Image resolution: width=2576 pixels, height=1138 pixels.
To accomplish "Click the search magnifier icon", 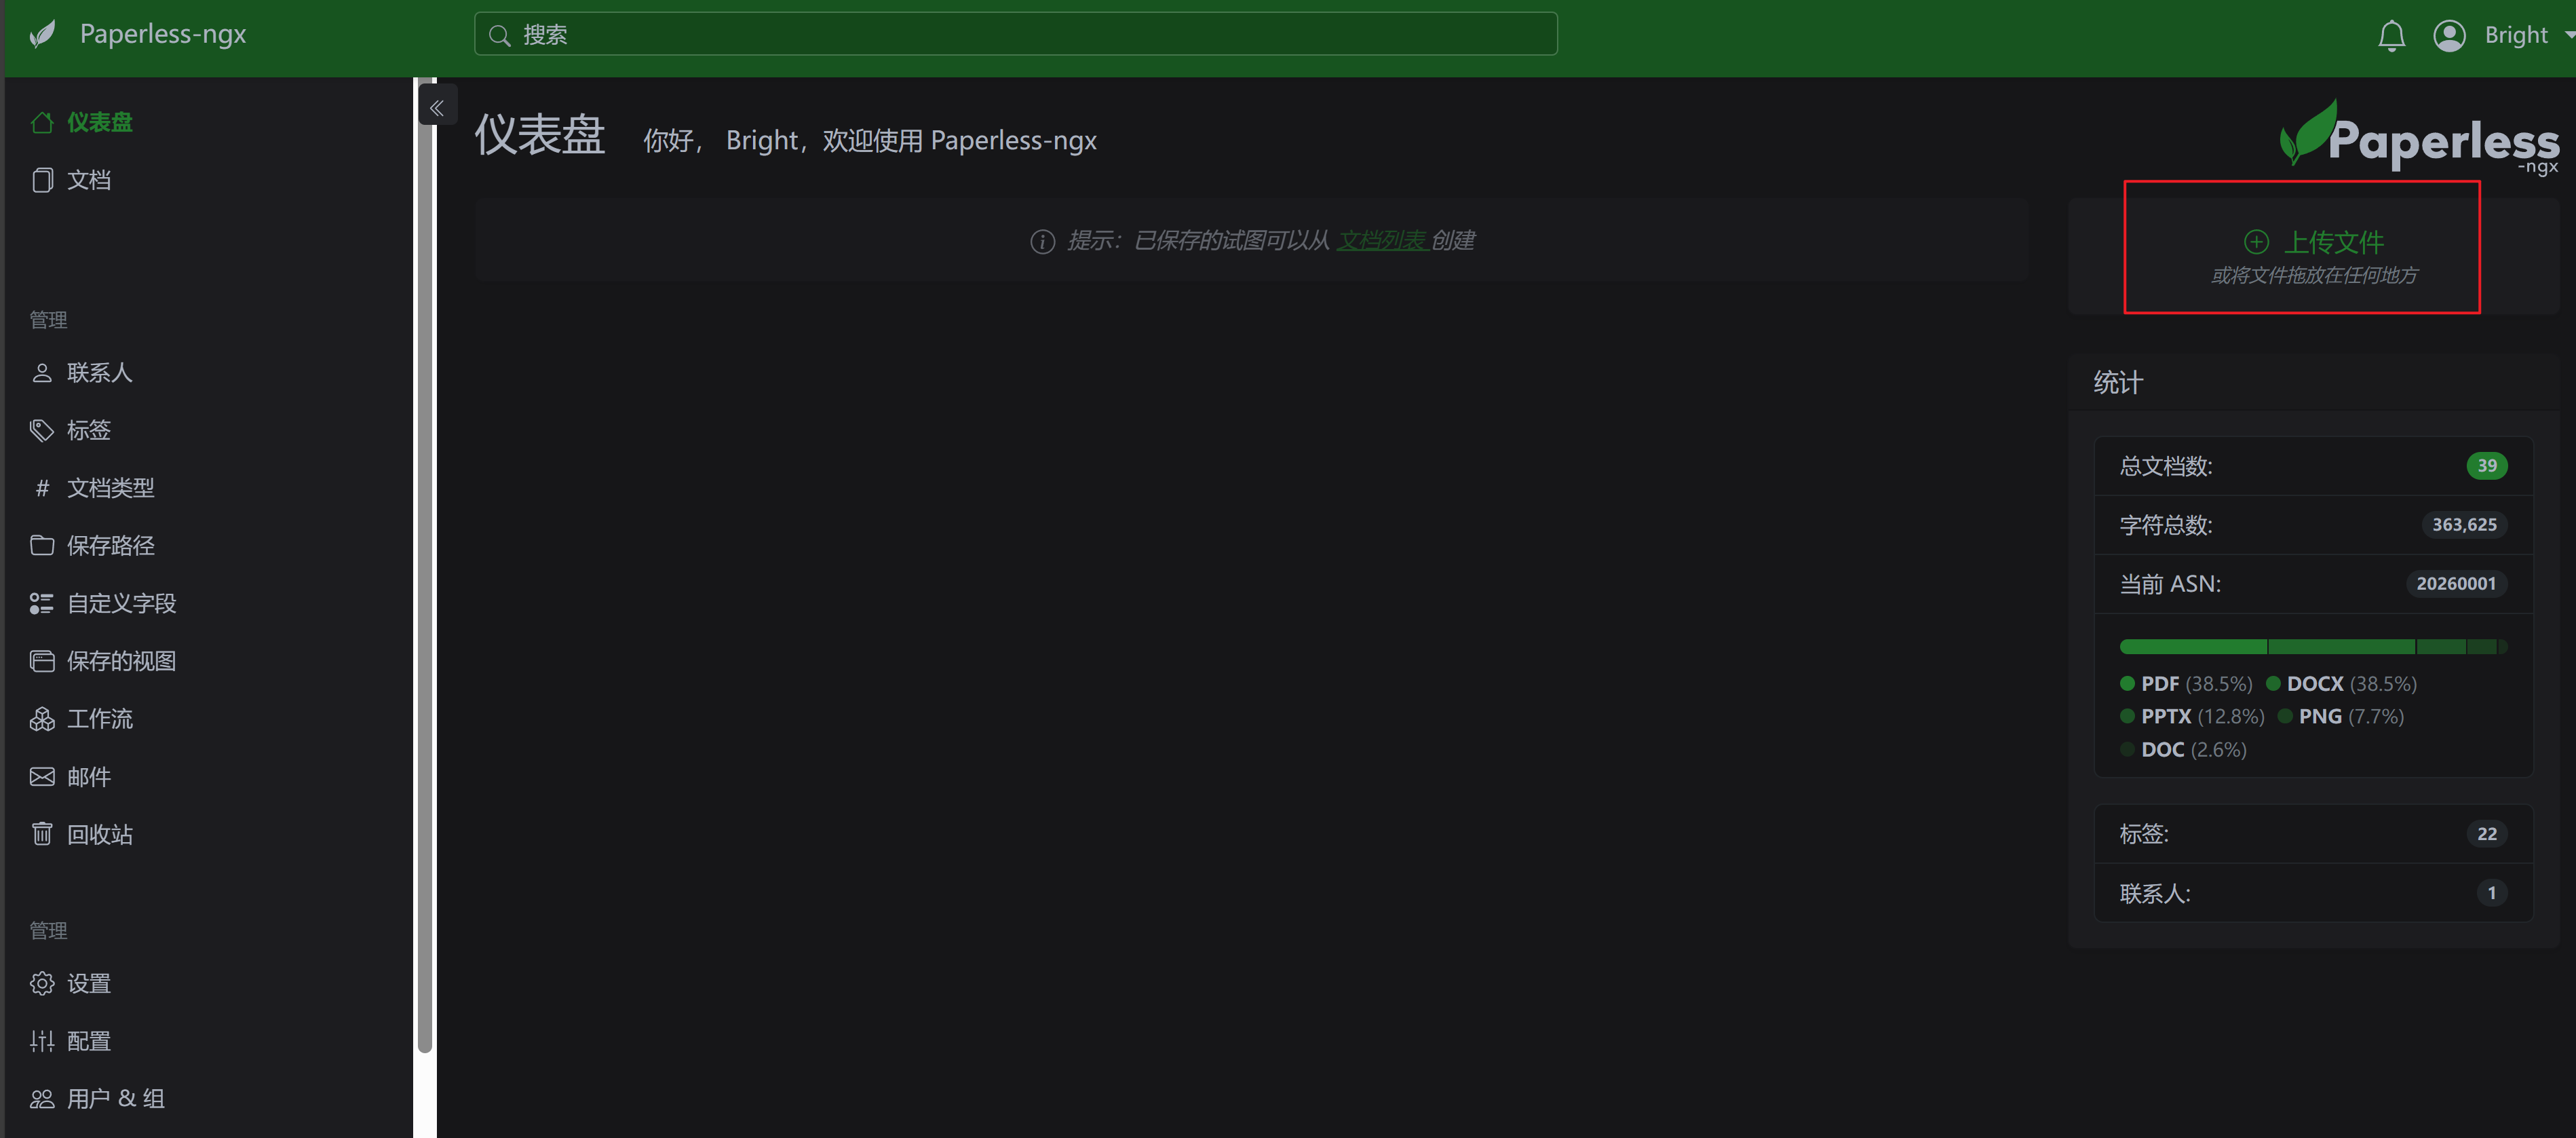I will point(499,36).
